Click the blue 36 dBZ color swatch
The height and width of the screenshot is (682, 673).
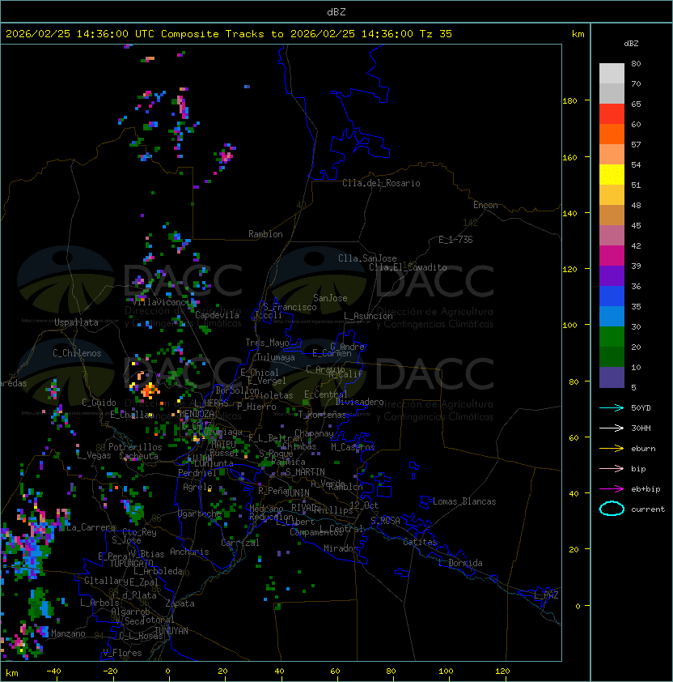612,296
